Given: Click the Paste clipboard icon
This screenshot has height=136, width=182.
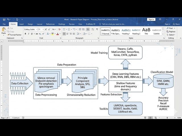Looking at the screenshot, I should [x=4, y=30].
